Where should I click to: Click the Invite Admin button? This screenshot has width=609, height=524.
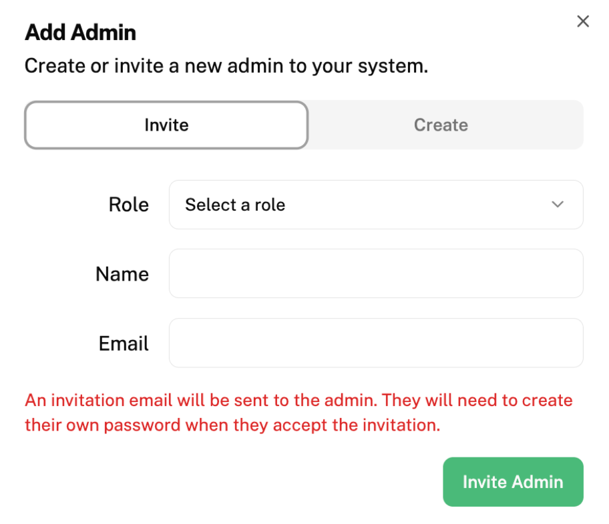(x=513, y=481)
